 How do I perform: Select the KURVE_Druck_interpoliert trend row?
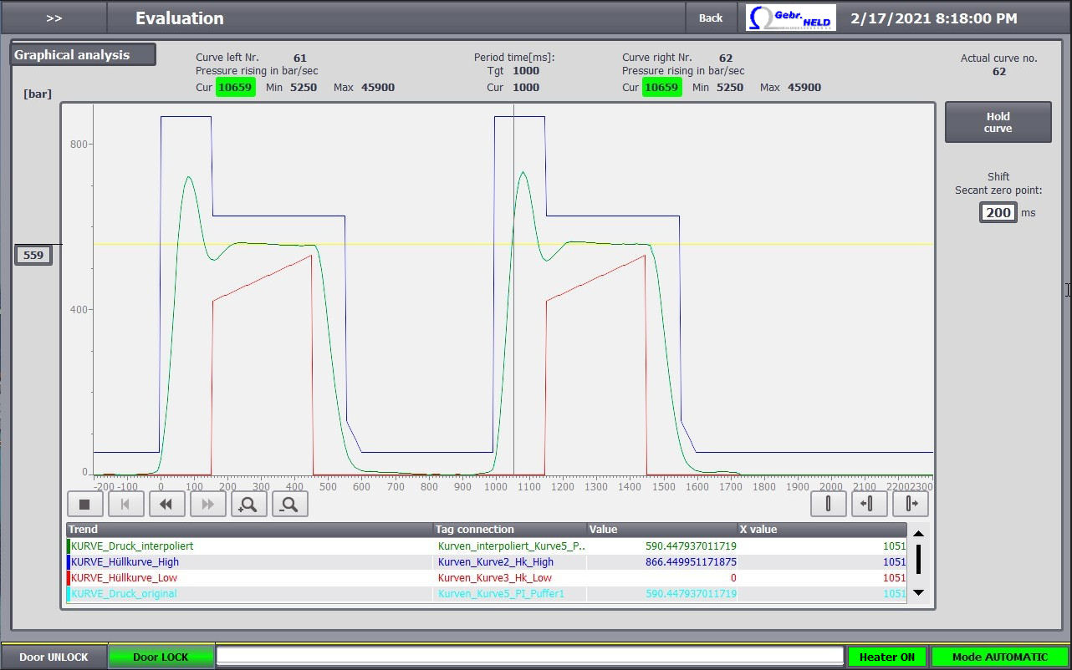tap(486, 546)
